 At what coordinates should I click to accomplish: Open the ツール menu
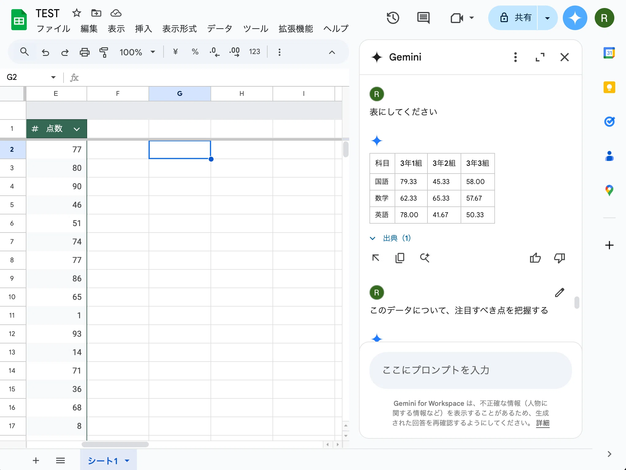pyautogui.click(x=256, y=29)
